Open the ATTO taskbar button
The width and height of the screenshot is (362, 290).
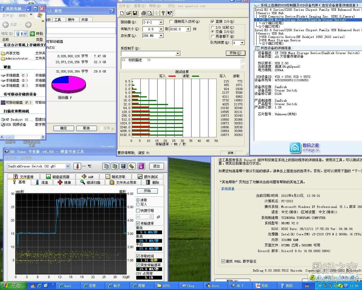click(x=167, y=286)
